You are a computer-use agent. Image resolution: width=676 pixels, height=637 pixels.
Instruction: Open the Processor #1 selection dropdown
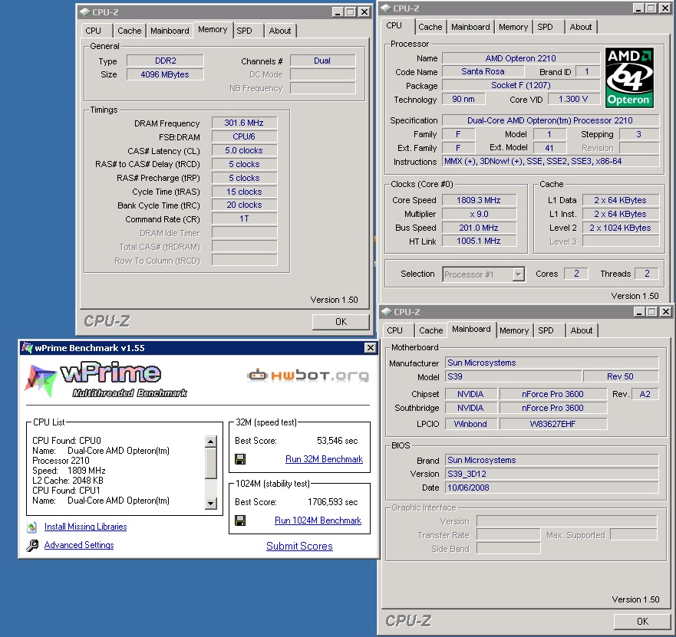pos(518,274)
